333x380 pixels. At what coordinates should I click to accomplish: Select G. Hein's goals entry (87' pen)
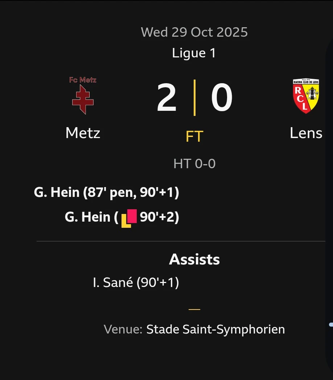click(x=106, y=192)
